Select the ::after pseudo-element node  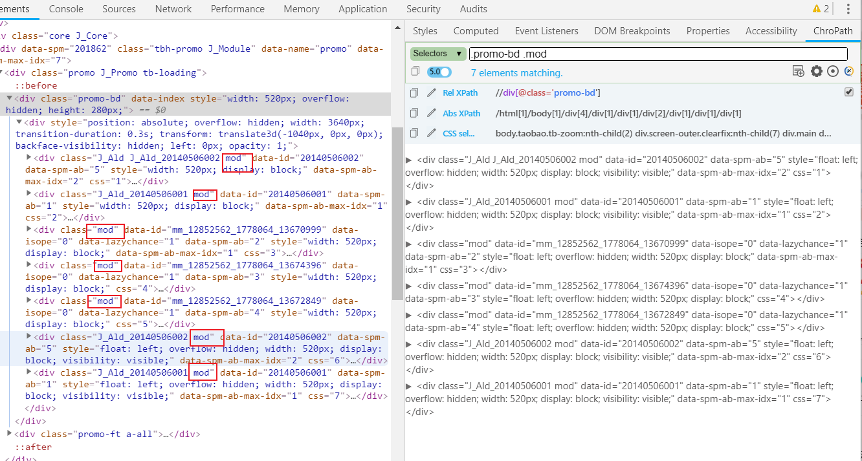tap(34, 447)
